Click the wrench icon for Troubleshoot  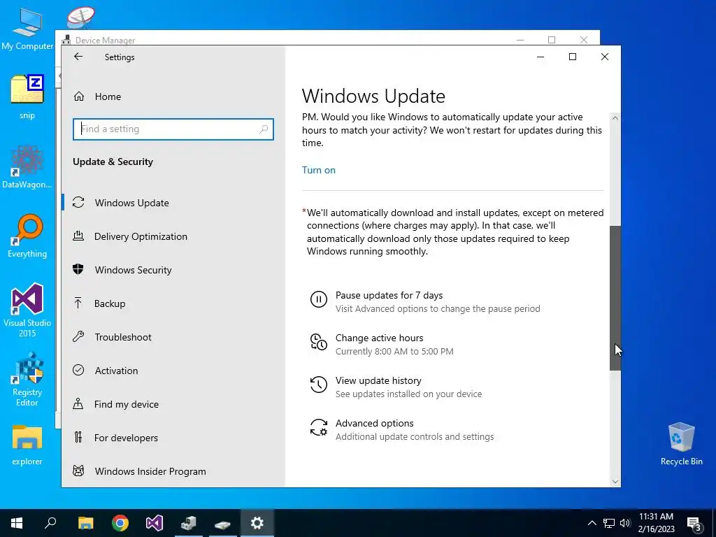point(78,336)
